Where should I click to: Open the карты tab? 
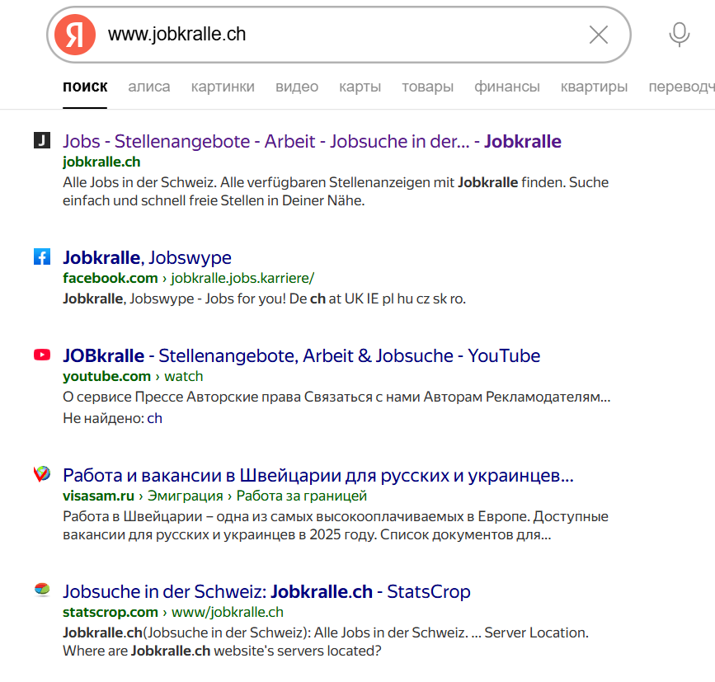pyautogui.click(x=360, y=87)
